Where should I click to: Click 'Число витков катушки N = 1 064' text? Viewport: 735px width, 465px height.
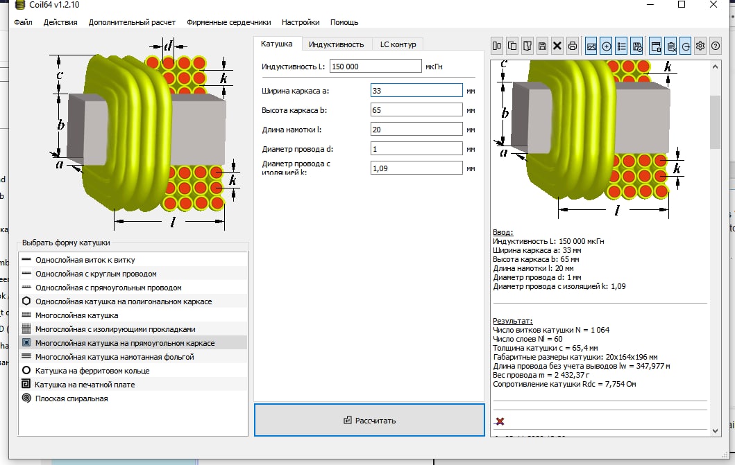pos(551,330)
